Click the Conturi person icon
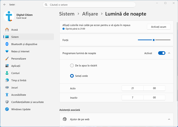 click(7, 73)
